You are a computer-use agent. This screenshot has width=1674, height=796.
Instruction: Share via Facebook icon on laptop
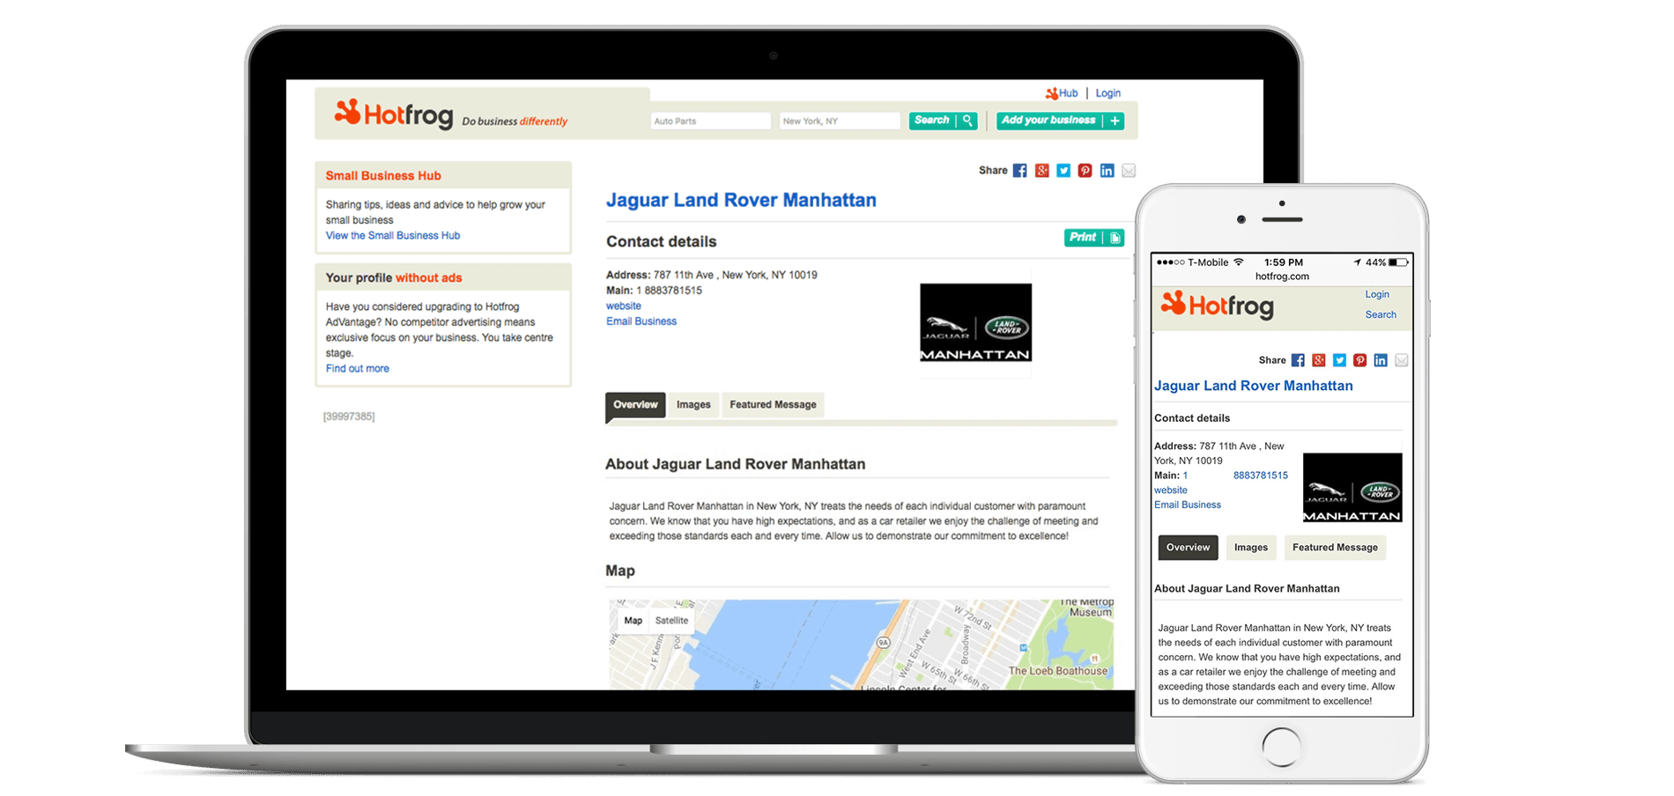(x=1019, y=171)
